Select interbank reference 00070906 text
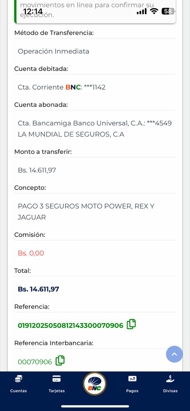The height and width of the screenshot is (411, 190). click(35, 362)
